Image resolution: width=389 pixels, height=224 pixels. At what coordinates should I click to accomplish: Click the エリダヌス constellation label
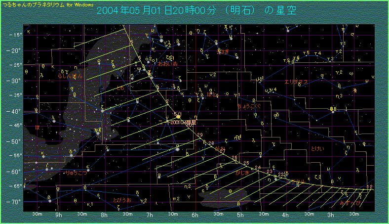coord(296,82)
